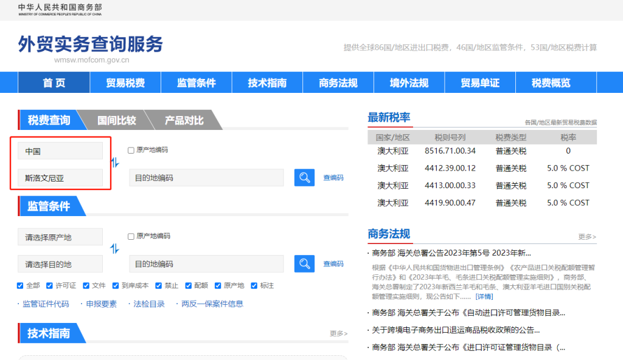Open 请选择目的地 selector
The width and height of the screenshot is (623, 360).
(60, 264)
